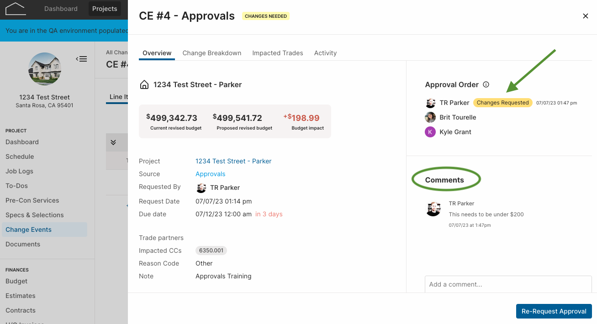Click Brit Tourelle's avatar in Approval Order
This screenshot has width=597, height=324.
(x=430, y=117)
